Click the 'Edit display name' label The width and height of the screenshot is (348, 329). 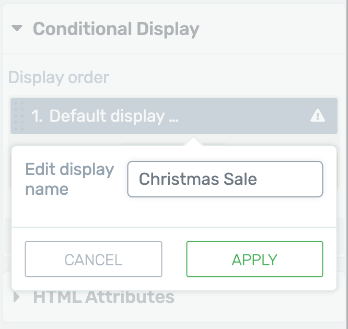click(x=69, y=179)
